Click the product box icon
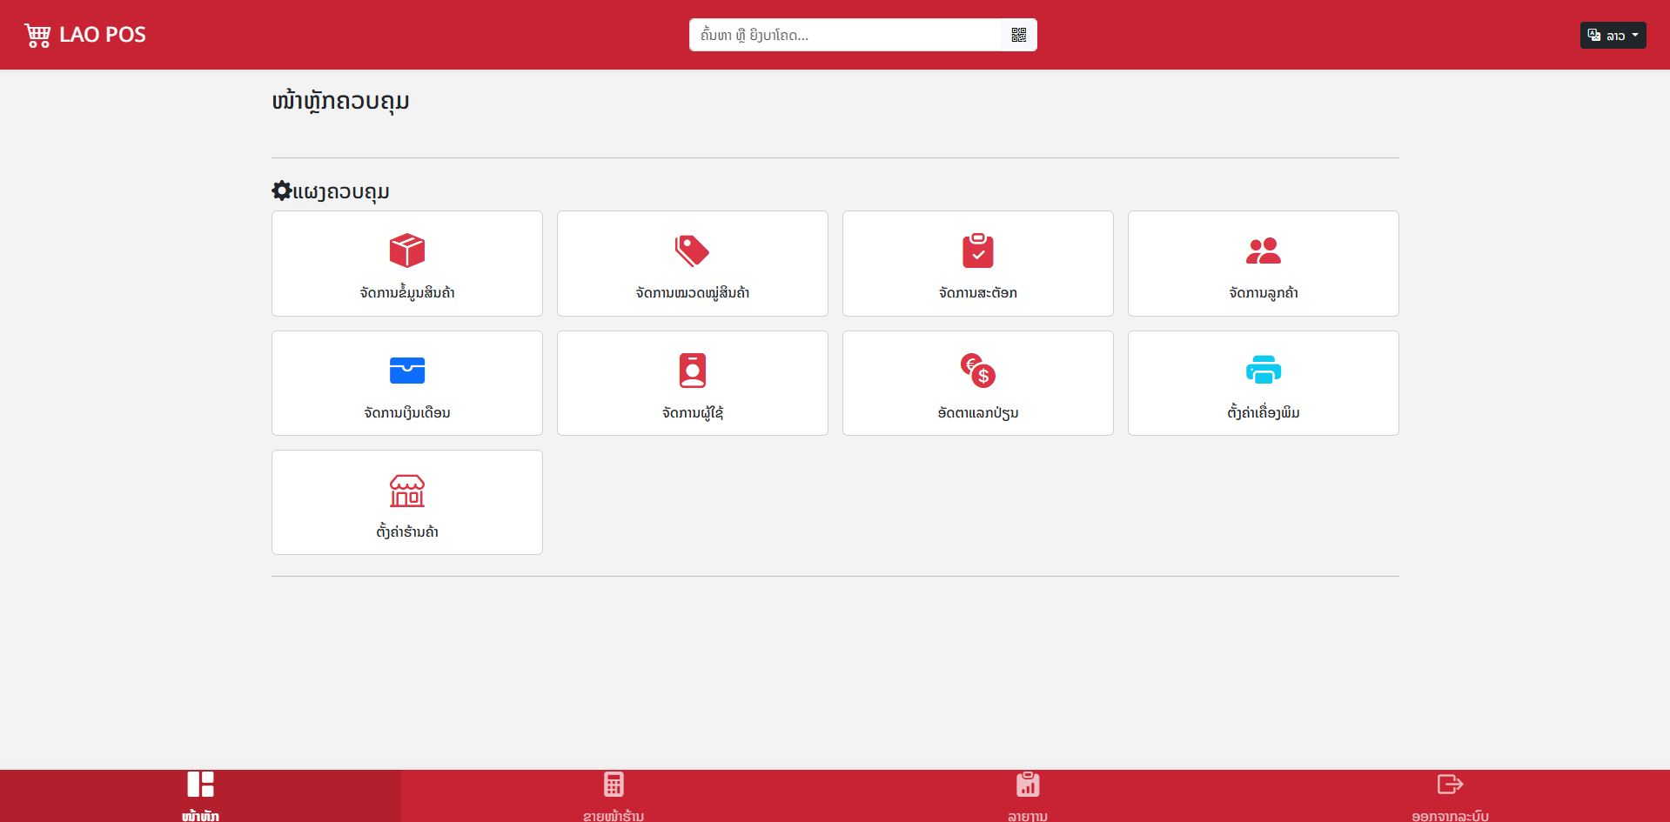This screenshot has height=822, width=1670. coord(406,251)
